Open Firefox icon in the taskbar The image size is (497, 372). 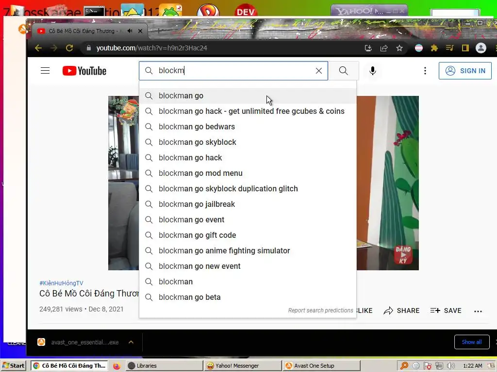(x=116, y=366)
